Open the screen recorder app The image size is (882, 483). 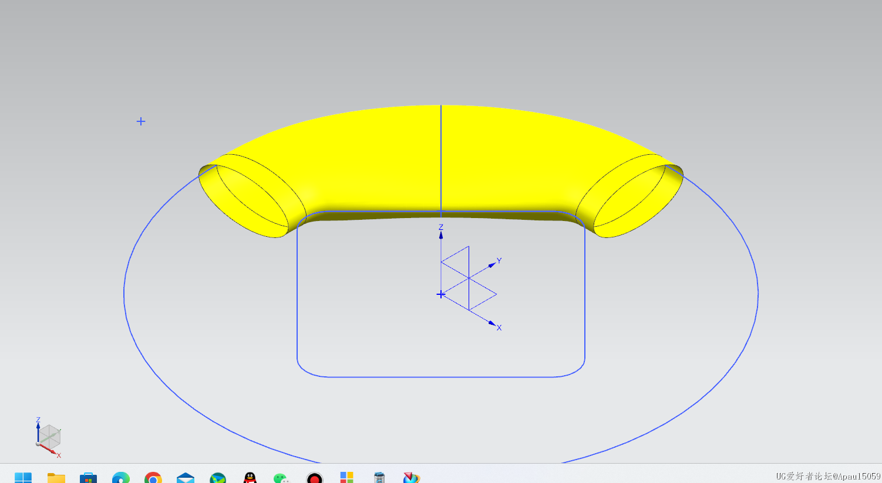(315, 478)
